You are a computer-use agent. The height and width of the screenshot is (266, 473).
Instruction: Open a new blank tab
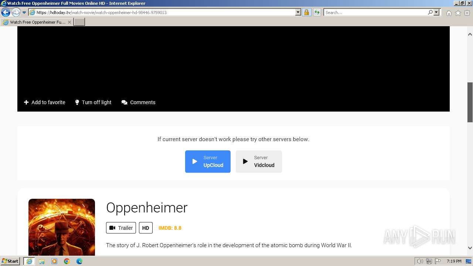click(x=79, y=22)
